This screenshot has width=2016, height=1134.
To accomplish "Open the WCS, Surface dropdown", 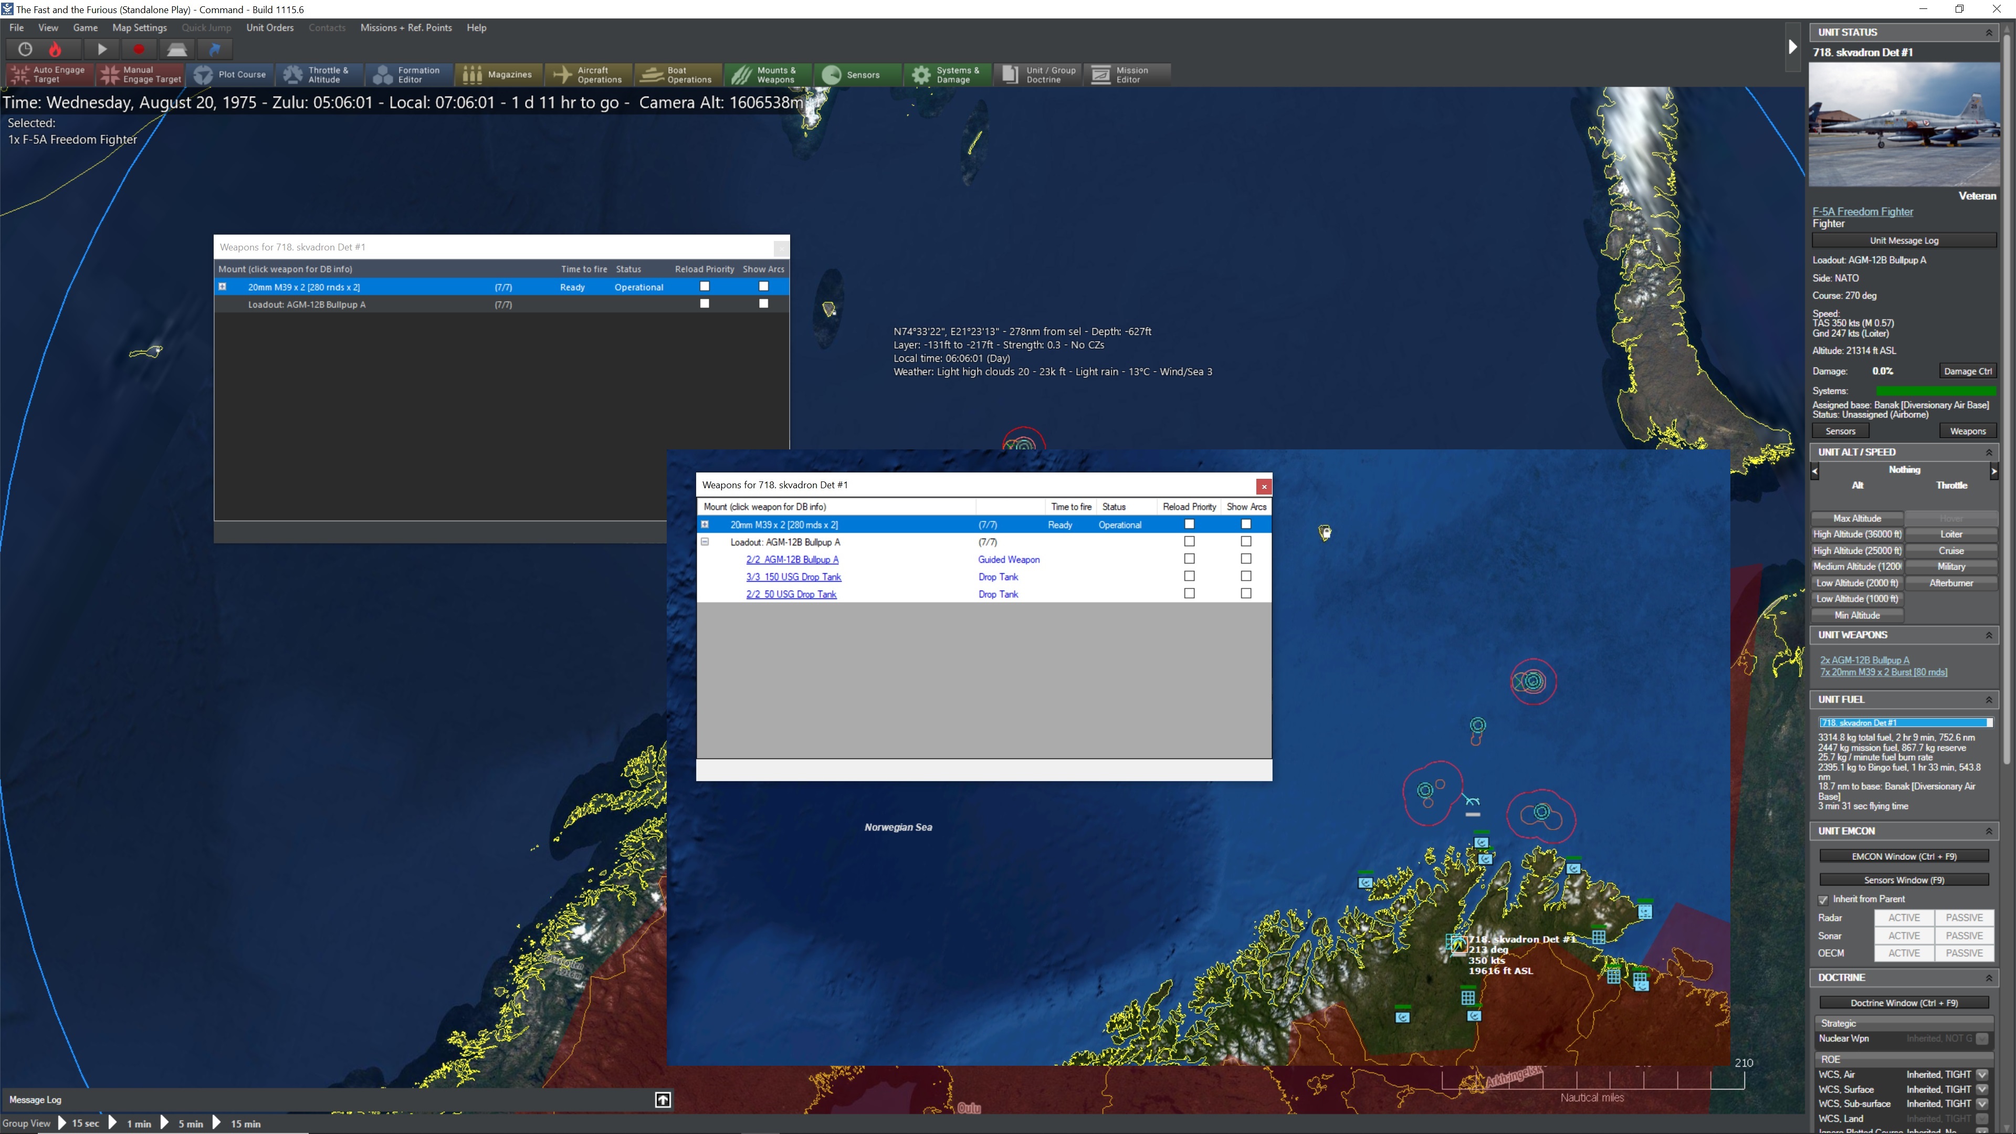I will 1982,1089.
